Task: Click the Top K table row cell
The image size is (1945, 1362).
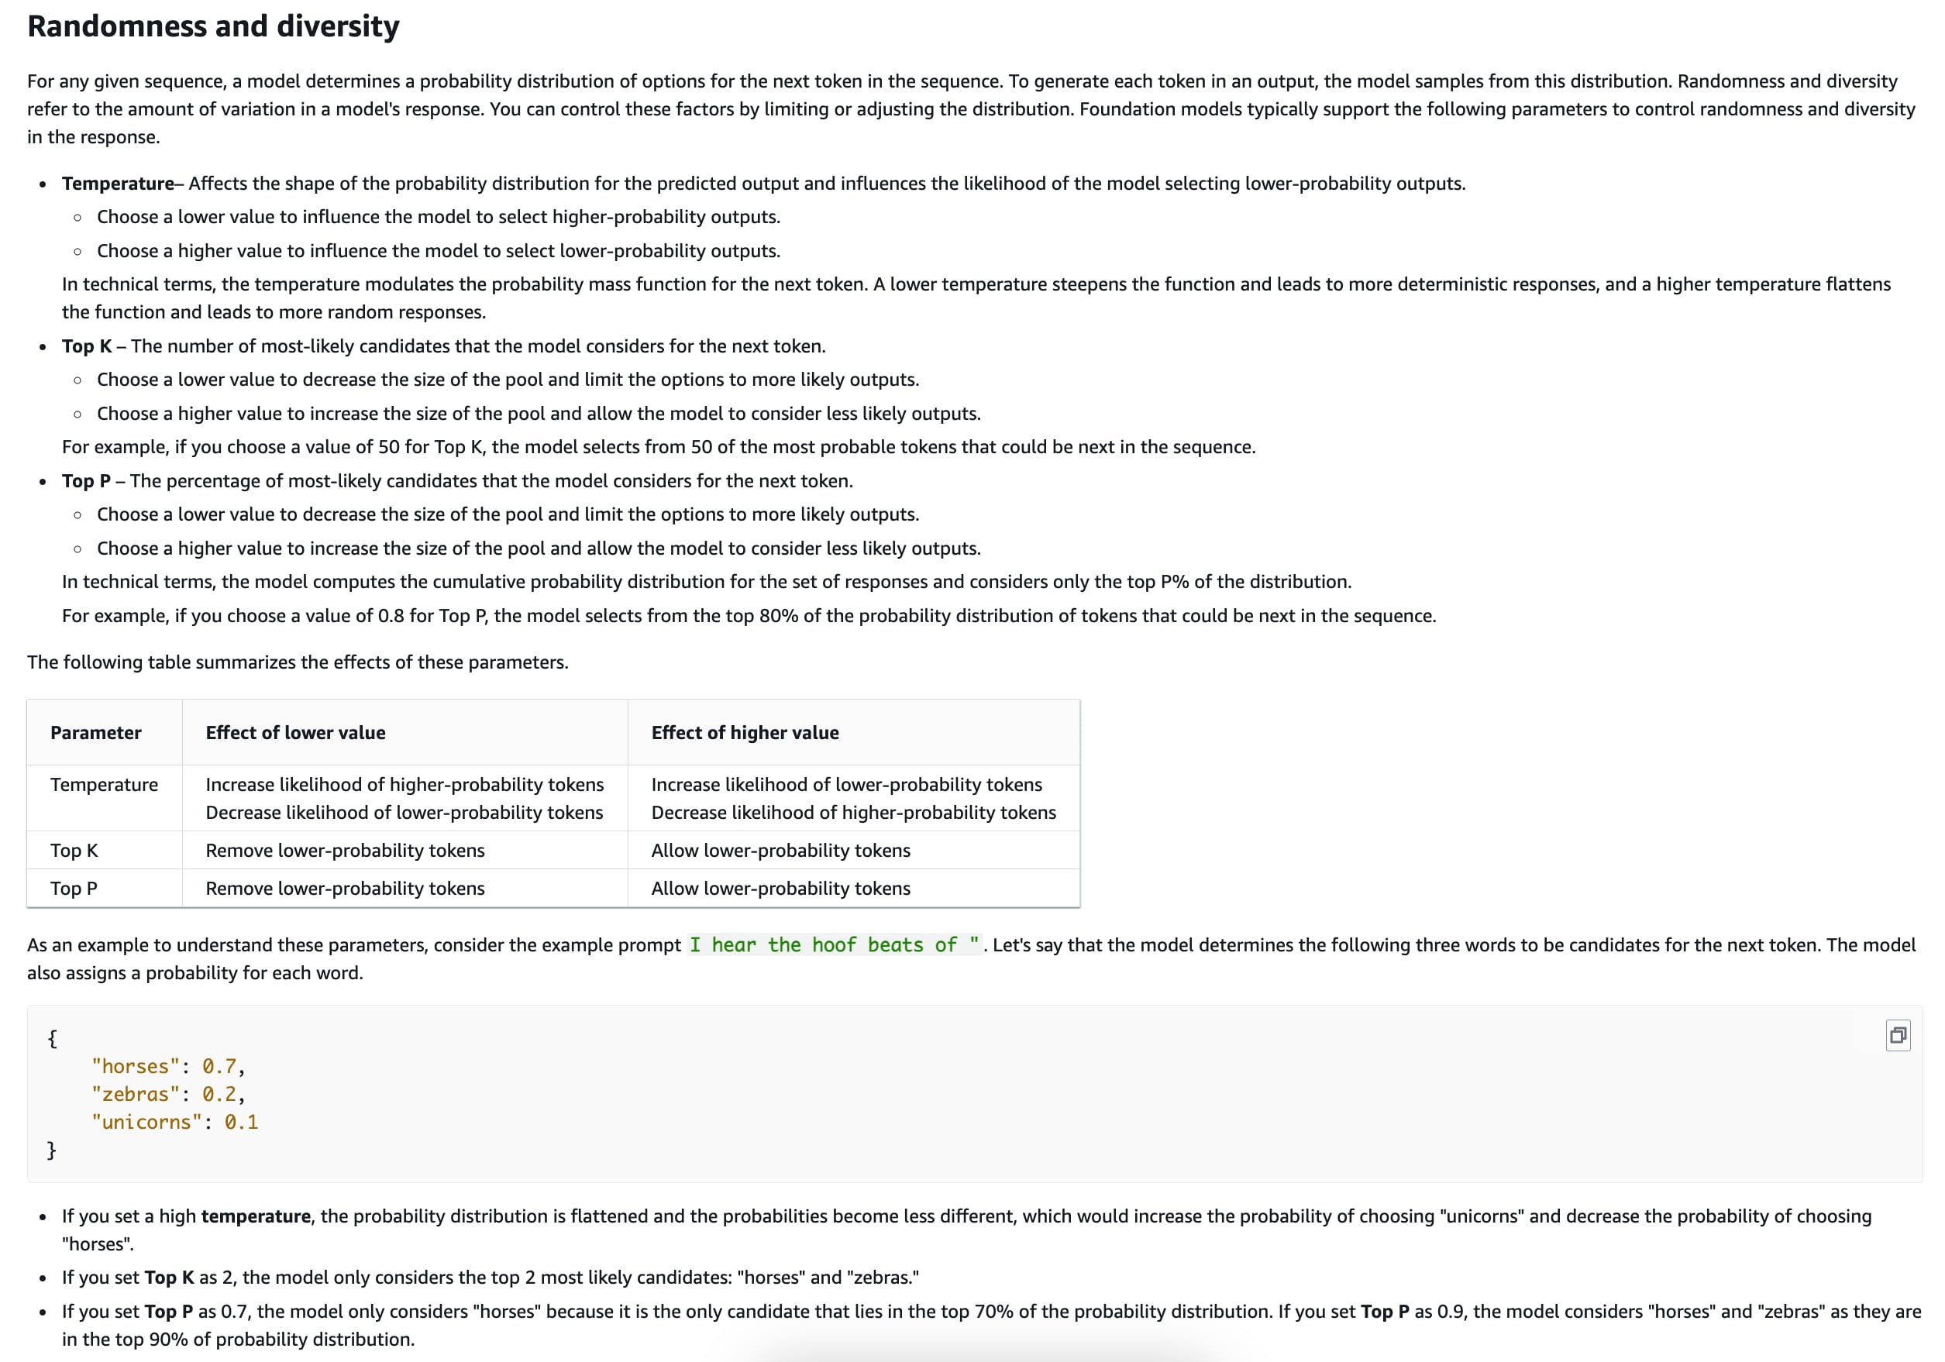Action: pyautogui.click(x=74, y=851)
